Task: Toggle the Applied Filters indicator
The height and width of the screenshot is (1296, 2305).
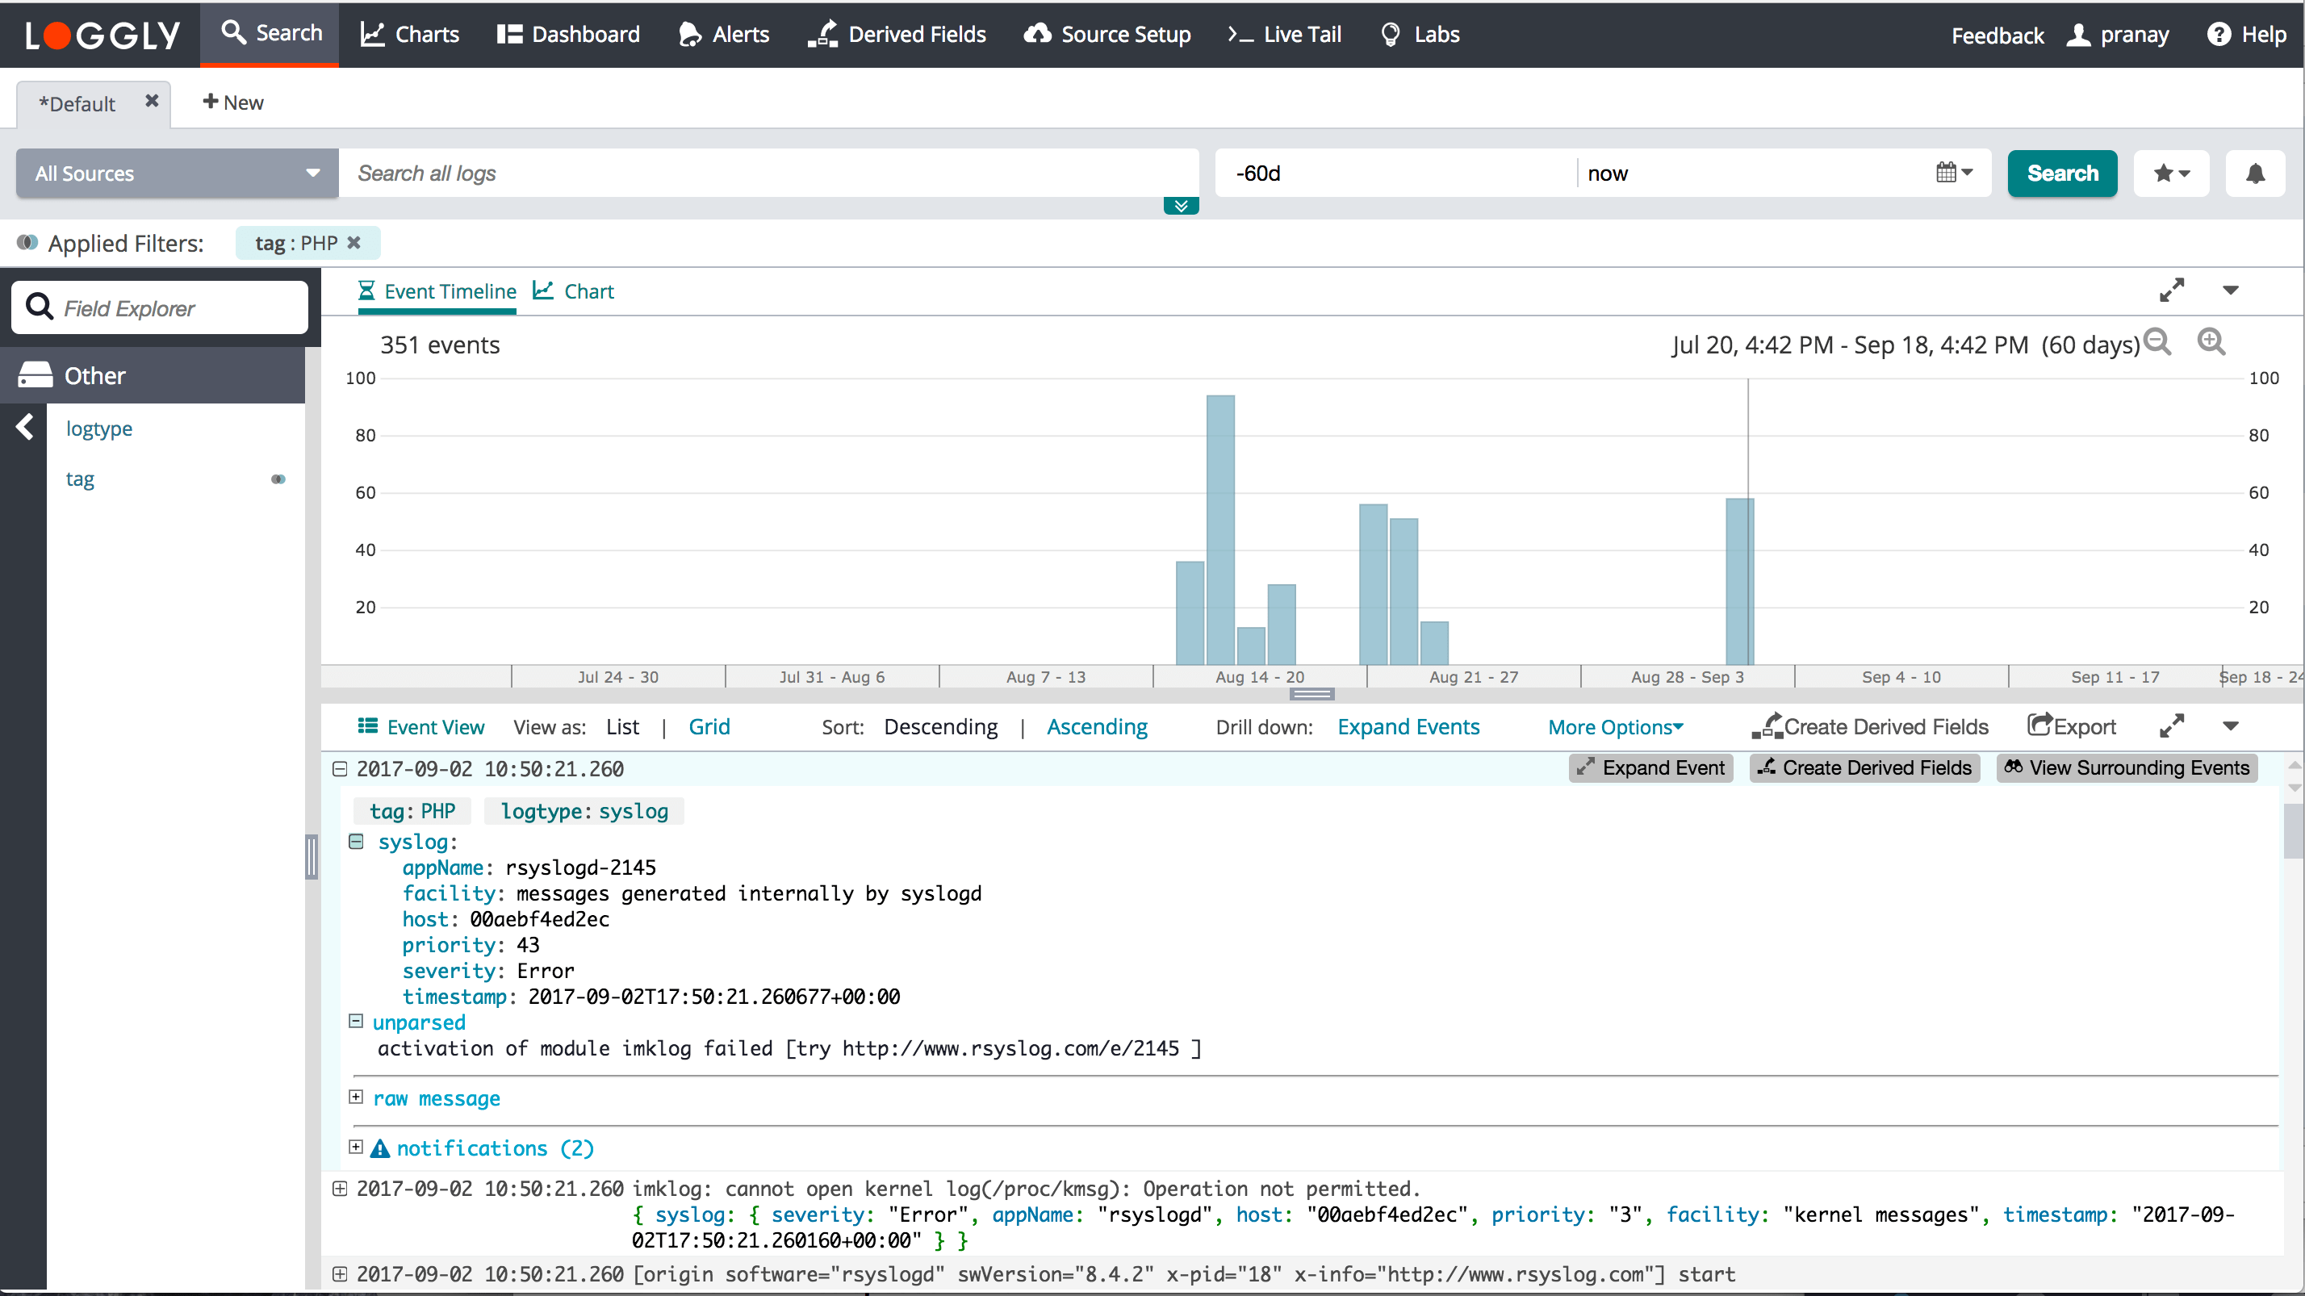Action: coord(27,242)
